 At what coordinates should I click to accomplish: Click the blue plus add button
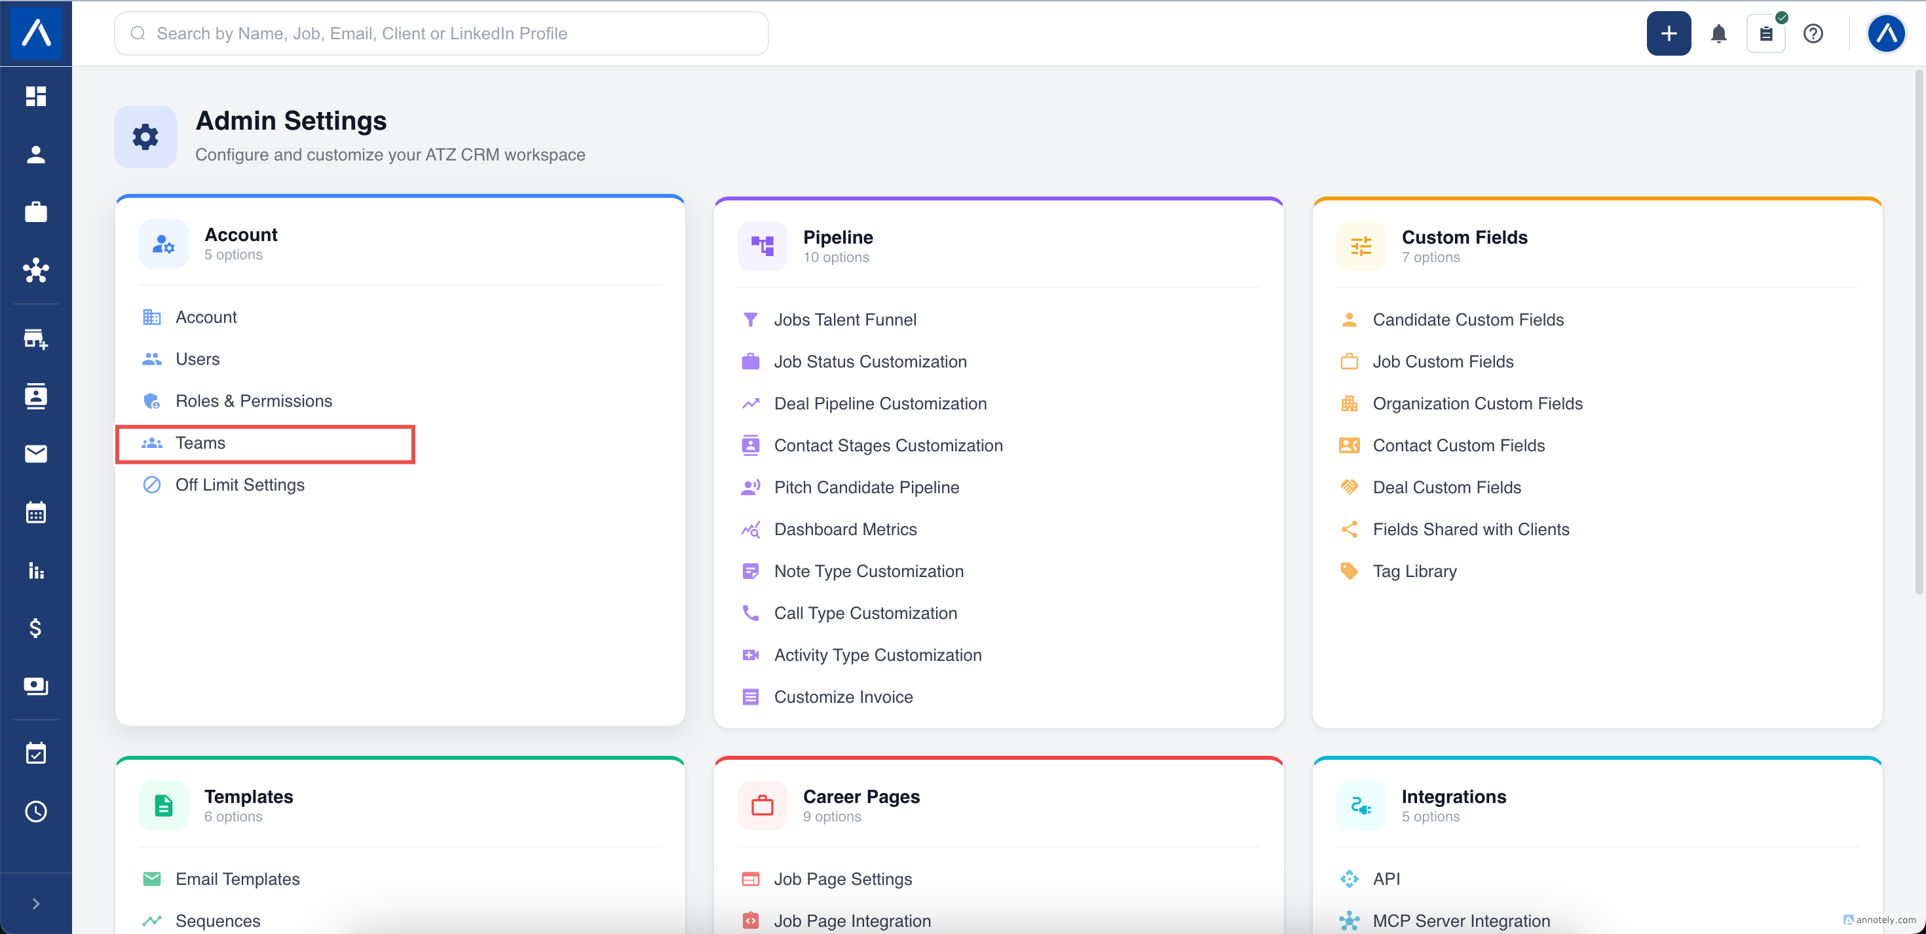tap(1668, 33)
